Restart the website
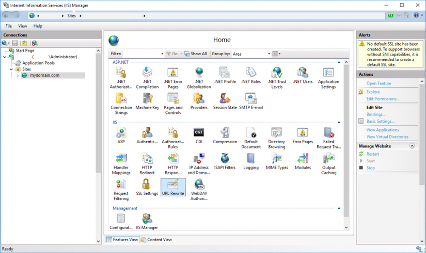The image size is (426, 253). [372, 154]
